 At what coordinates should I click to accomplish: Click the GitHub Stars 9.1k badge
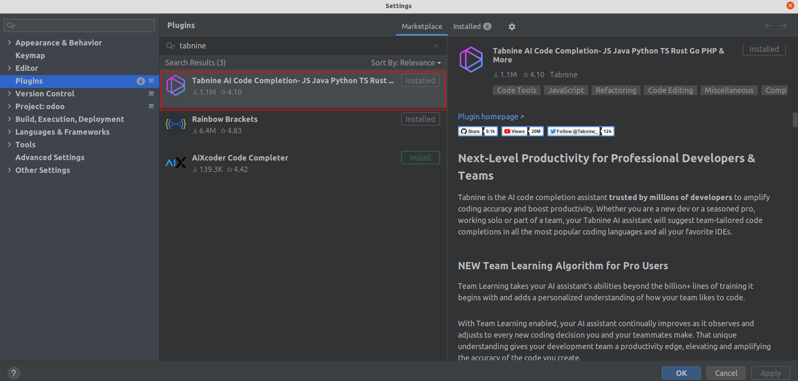tap(478, 131)
